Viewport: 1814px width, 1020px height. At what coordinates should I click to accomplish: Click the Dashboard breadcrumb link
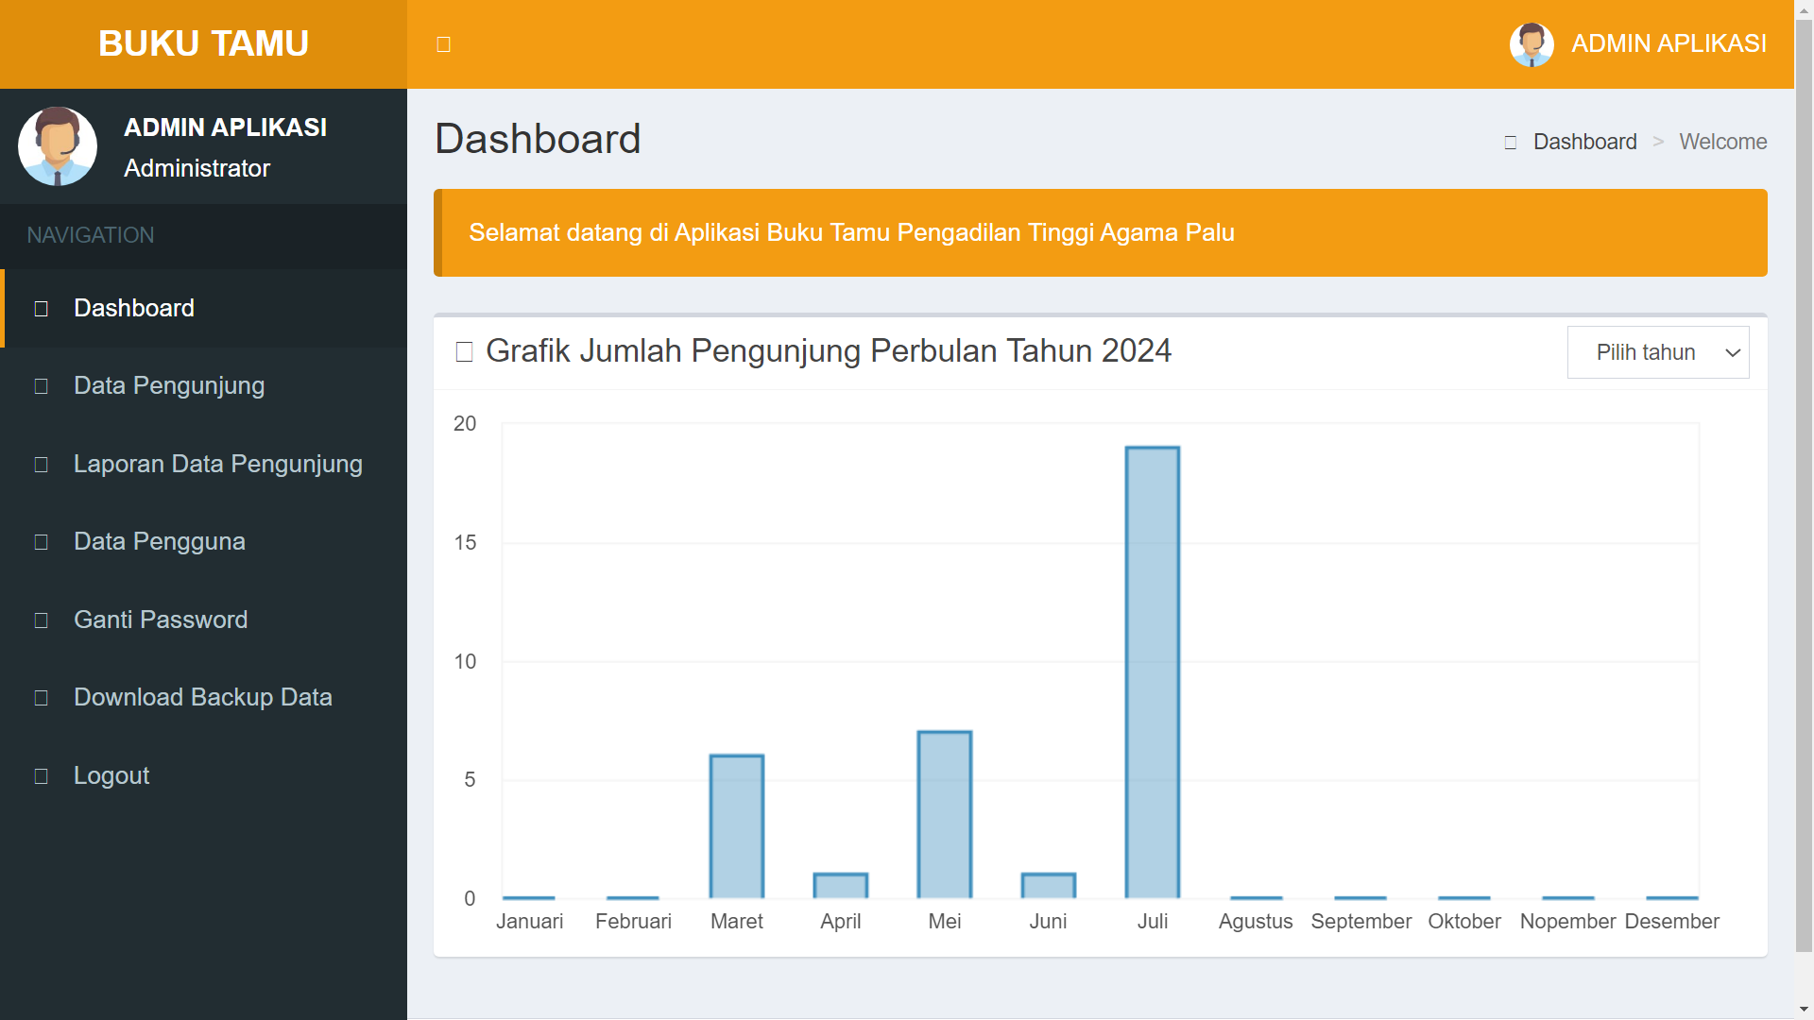click(x=1584, y=142)
